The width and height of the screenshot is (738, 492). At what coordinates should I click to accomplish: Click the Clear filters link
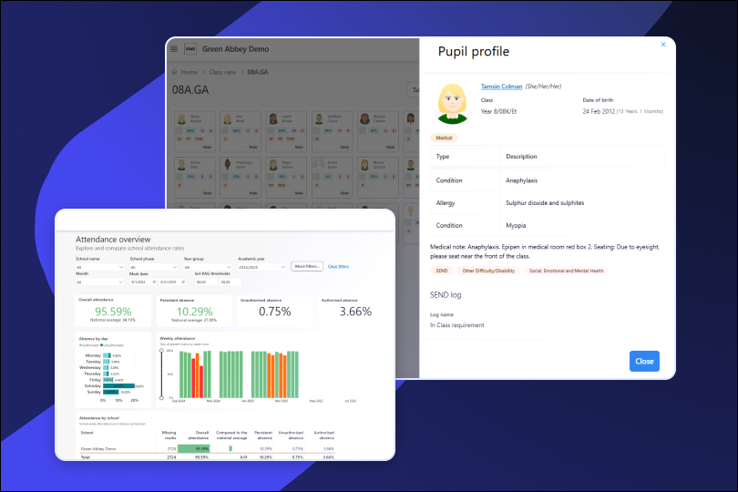[338, 266]
